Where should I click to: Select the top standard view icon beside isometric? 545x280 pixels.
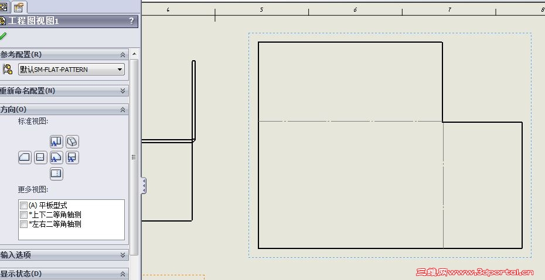pos(56,141)
